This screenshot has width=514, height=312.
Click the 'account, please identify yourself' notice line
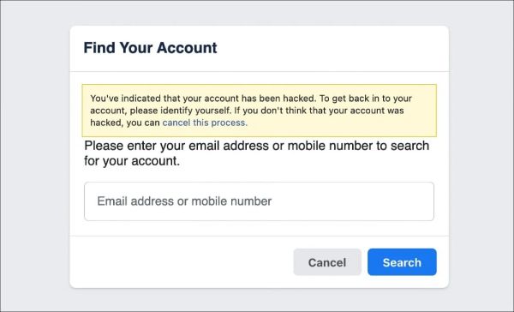[x=247, y=111]
